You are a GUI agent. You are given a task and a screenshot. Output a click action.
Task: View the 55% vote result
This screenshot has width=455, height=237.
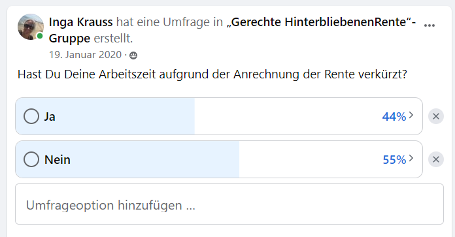point(394,159)
